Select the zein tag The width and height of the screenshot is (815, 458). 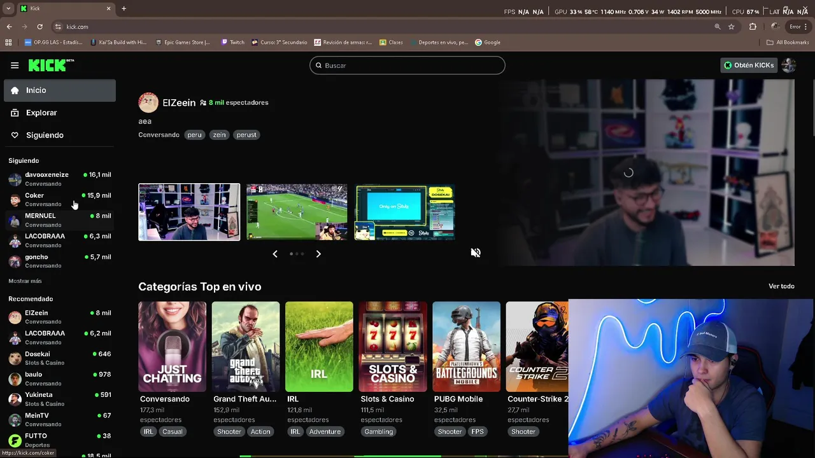coord(219,135)
